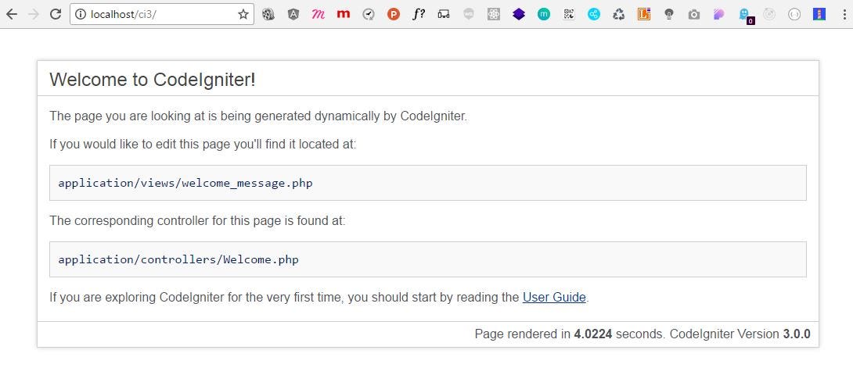This screenshot has width=853, height=375.
Task: Click the application/views/welcome_message.php path
Action: 185,183
